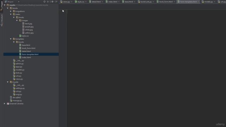Close the models.py tab
Viewport: 226px width, 127px height.
(215, 2)
